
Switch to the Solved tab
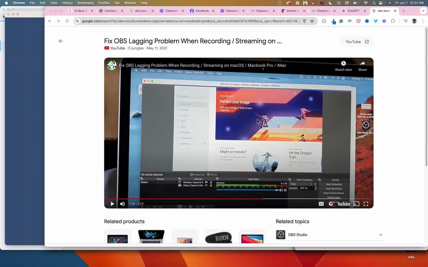click(293, 11)
